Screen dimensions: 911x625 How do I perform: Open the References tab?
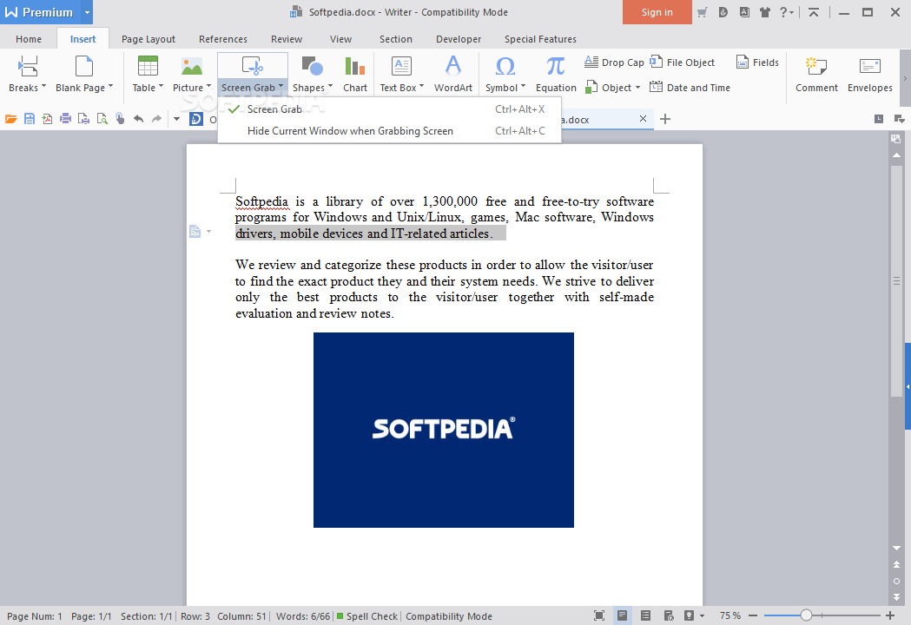coord(223,39)
